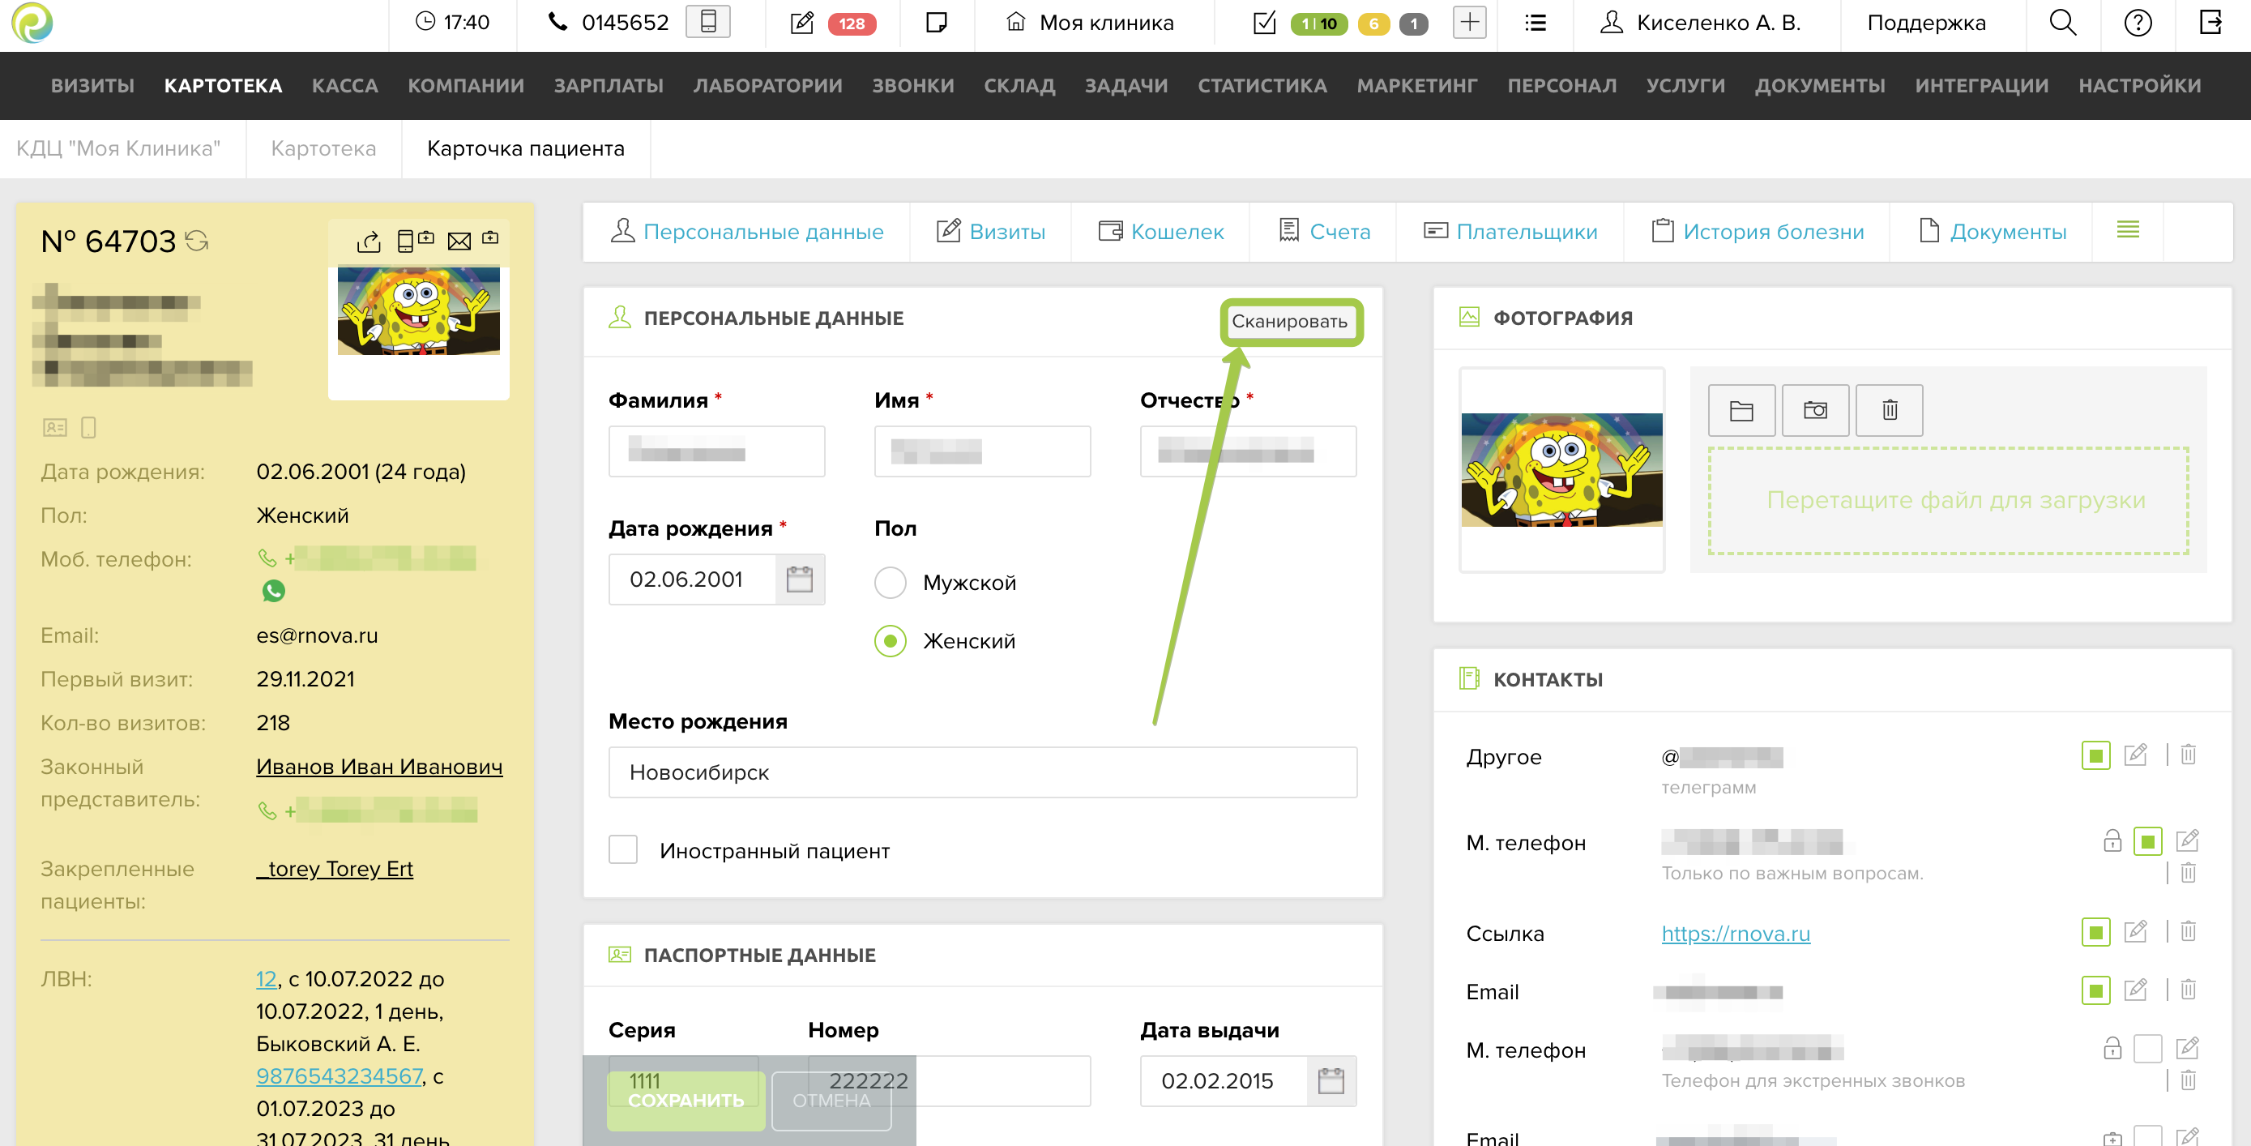Click the Сканировать button
The width and height of the screenshot is (2251, 1146).
click(x=1290, y=321)
